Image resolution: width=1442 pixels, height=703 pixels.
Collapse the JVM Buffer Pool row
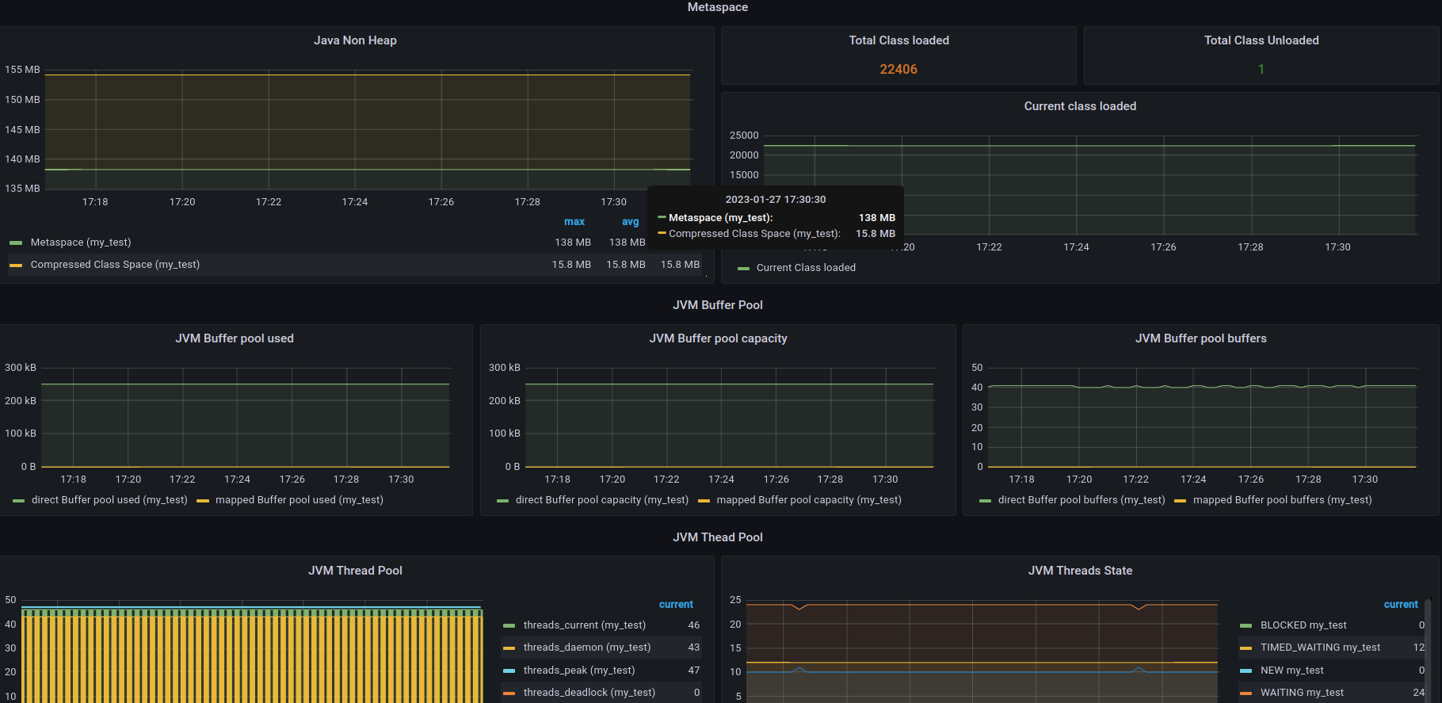pyautogui.click(x=717, y=305)
